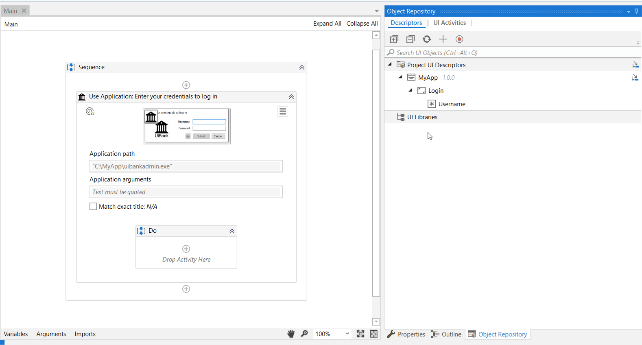Collapse the Sequence activity
Viewport: 642px width, 345px height.
click(x=302, y=68)
